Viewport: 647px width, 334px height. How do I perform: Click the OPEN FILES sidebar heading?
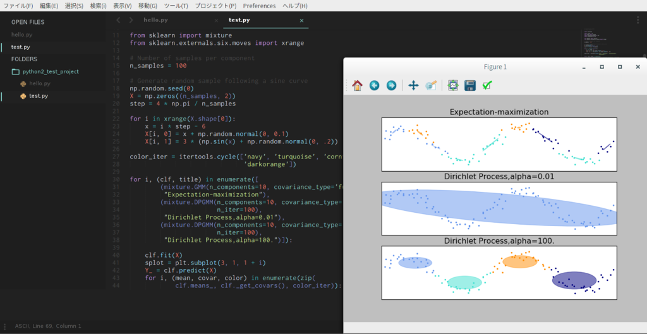click(28, 22)
